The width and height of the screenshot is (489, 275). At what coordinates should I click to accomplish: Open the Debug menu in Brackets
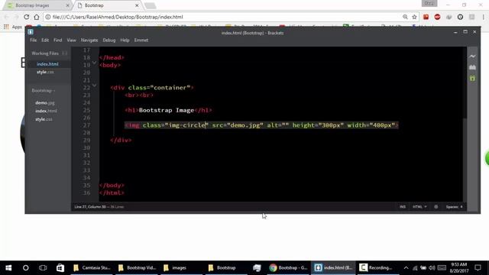(109, 40)
